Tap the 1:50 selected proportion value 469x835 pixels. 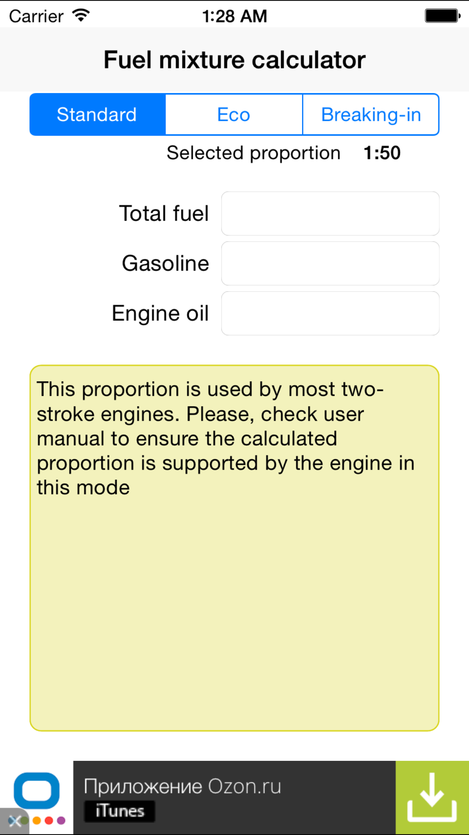click(x=382, y=153)
